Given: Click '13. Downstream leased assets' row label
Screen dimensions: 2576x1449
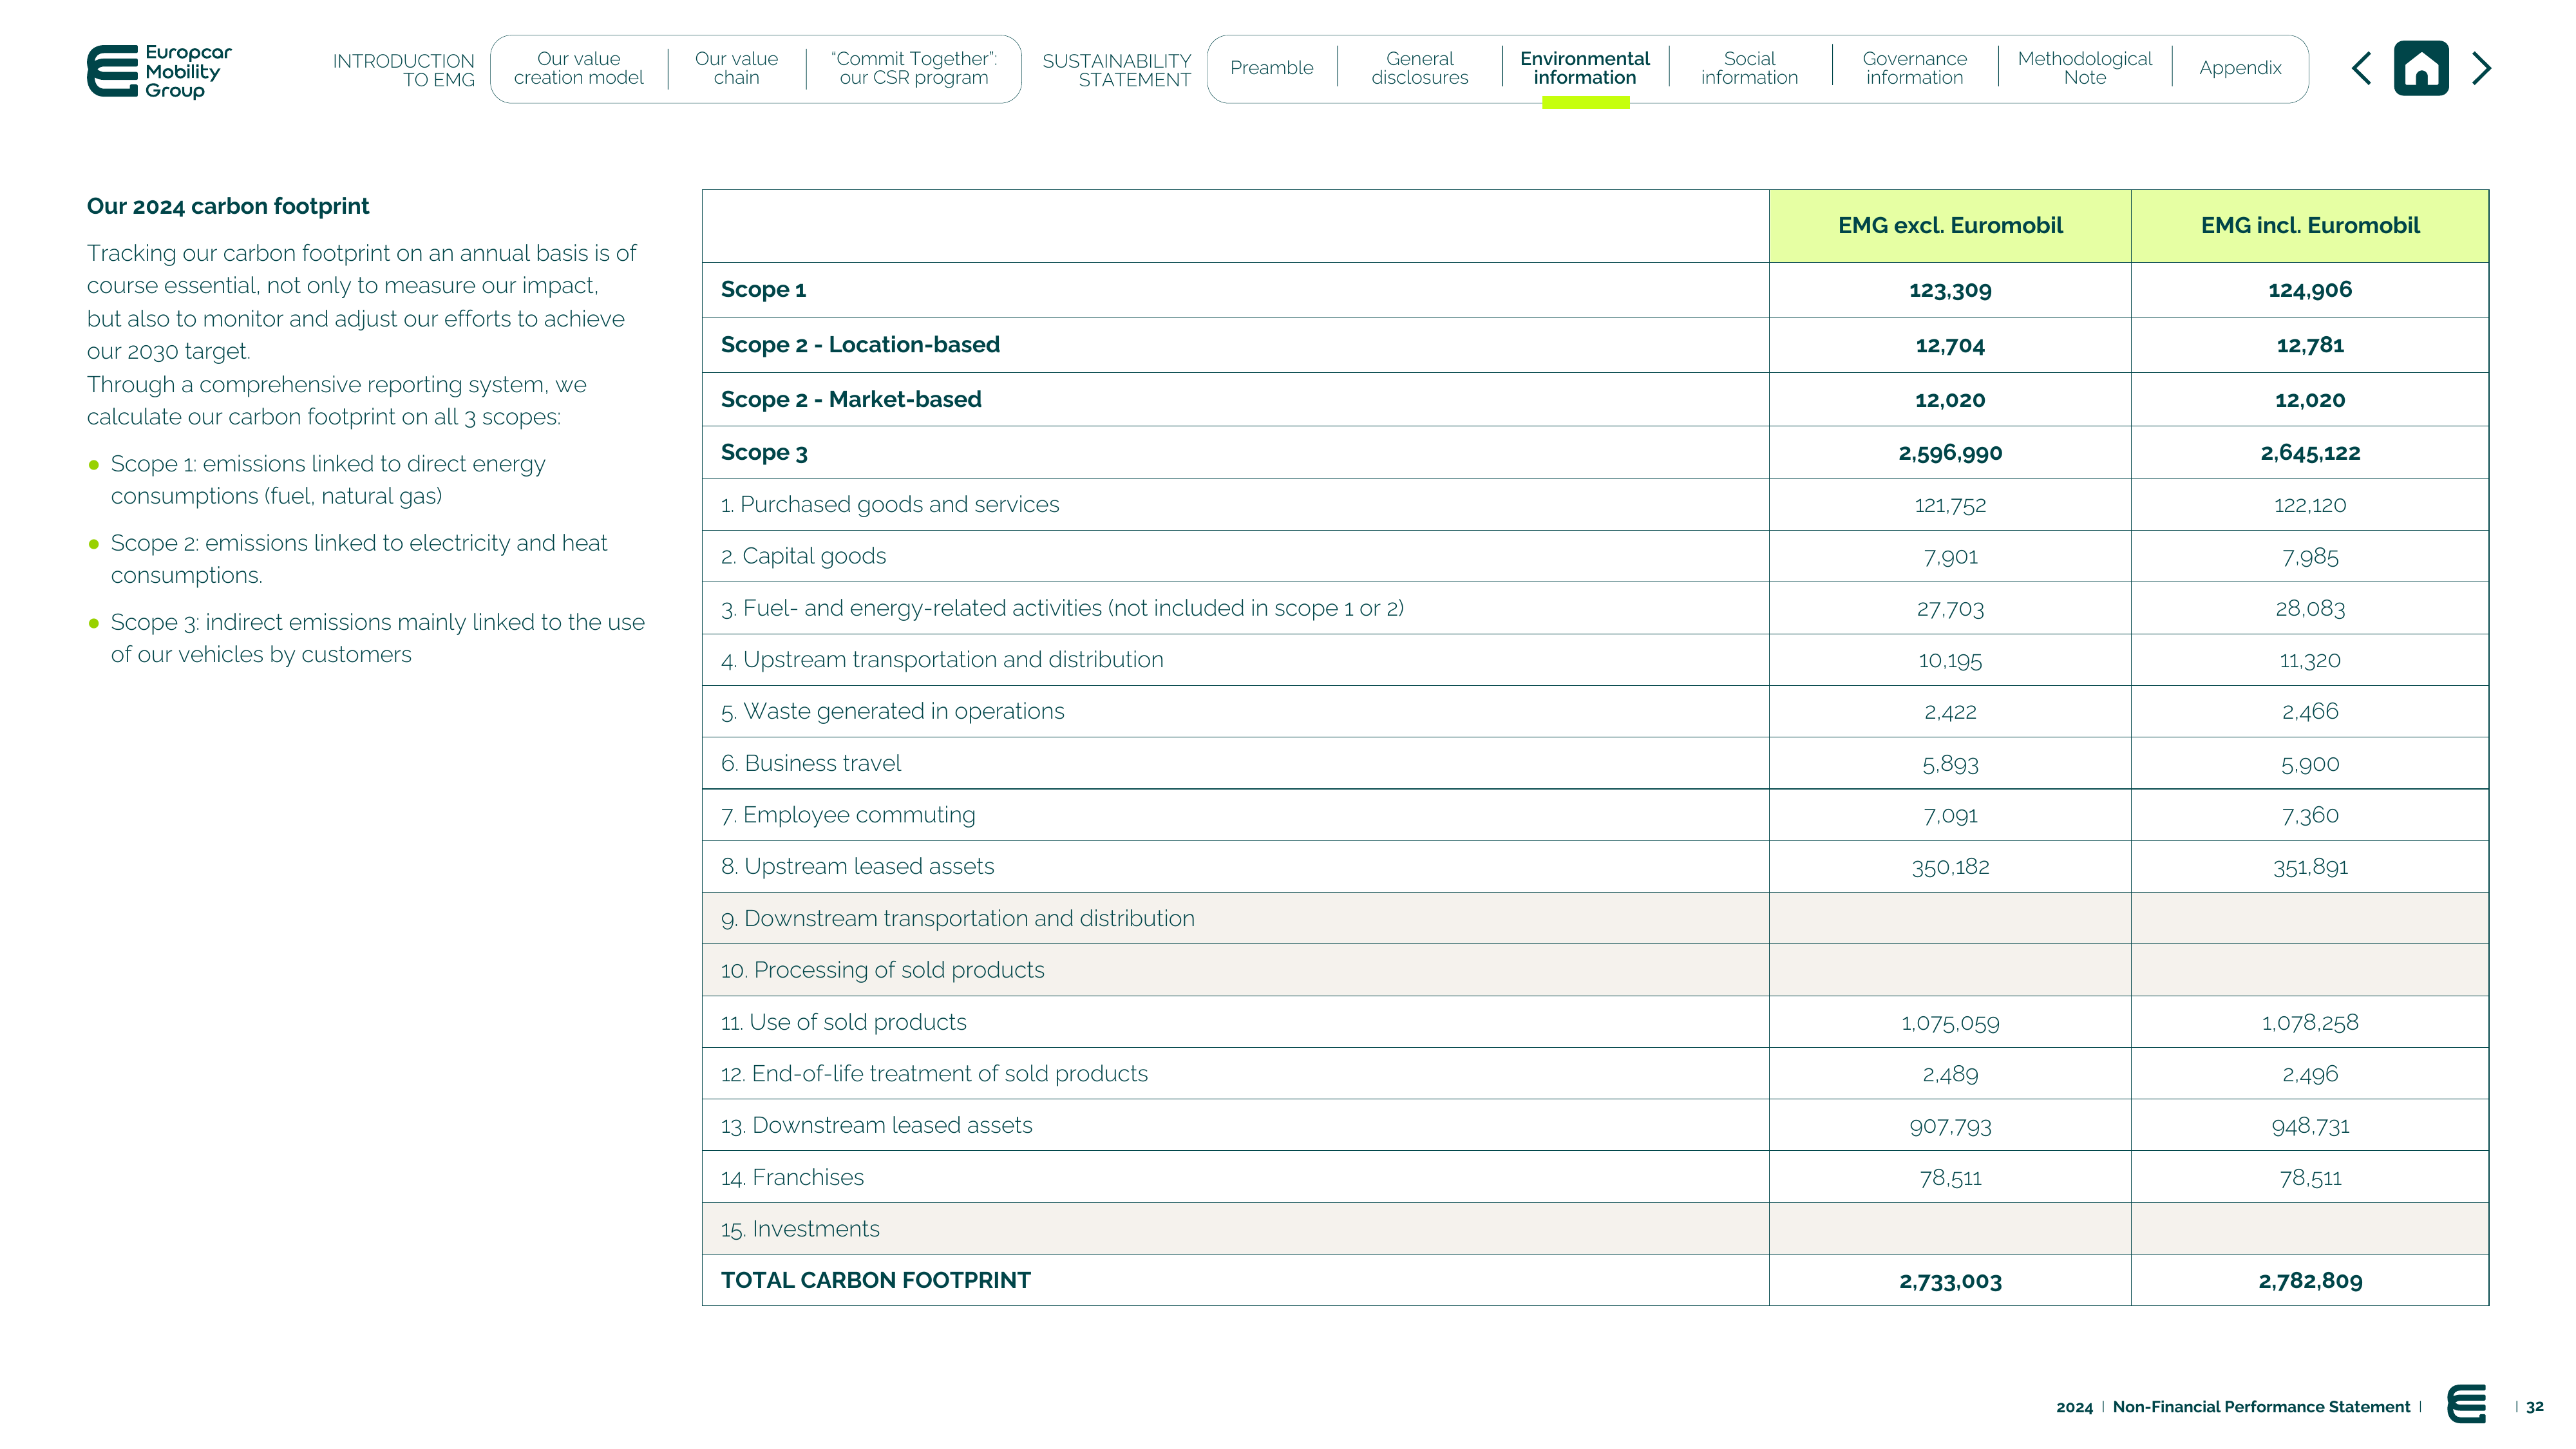Looking at the screenshot, I should (876, 1126).
